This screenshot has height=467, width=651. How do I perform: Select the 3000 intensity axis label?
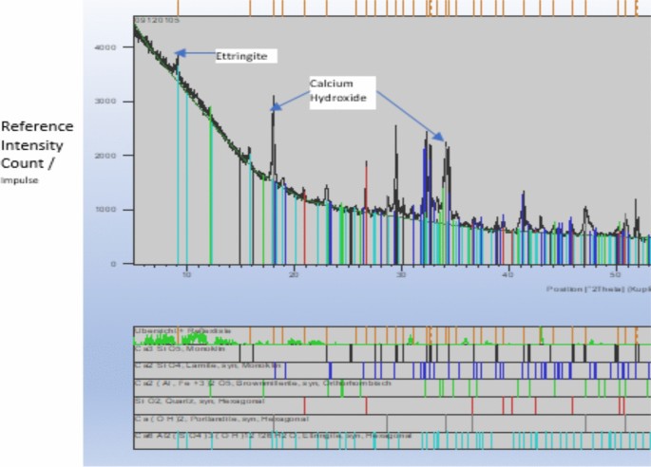pyautogui.click(x=105, y=102)
